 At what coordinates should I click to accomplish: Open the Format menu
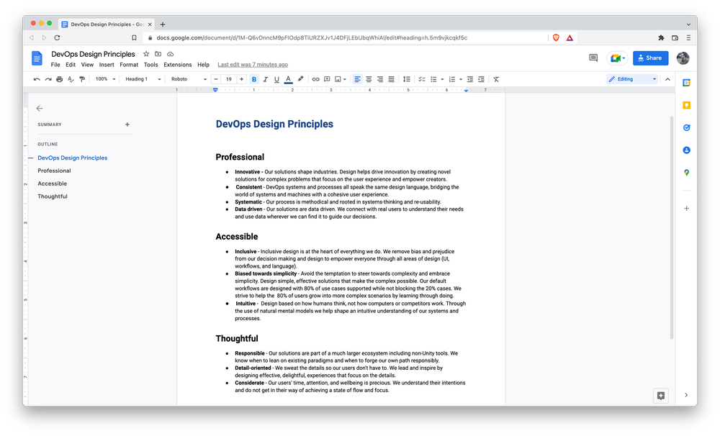tap(129, 65)
